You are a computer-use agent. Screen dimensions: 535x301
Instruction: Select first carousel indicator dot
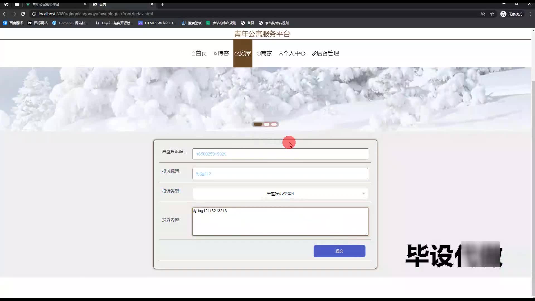258,124
